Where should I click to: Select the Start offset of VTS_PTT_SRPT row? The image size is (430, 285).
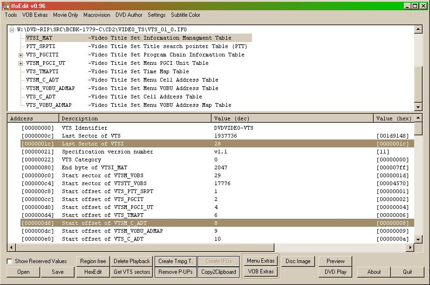[x=217, y=191]
